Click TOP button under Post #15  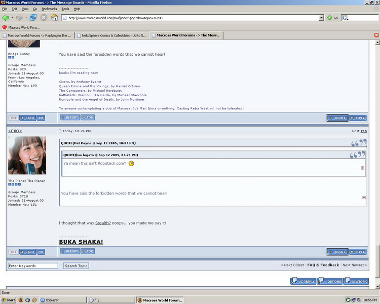pos(88,251)
